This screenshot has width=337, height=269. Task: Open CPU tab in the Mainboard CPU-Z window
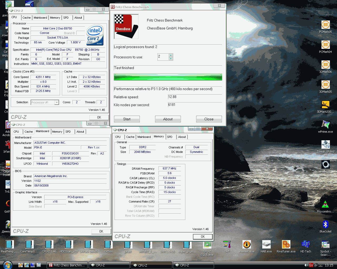pos(16,132)
